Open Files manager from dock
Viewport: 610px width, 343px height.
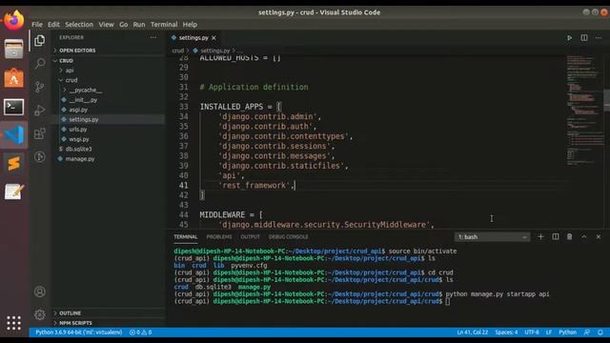click(x=14, y=50)
